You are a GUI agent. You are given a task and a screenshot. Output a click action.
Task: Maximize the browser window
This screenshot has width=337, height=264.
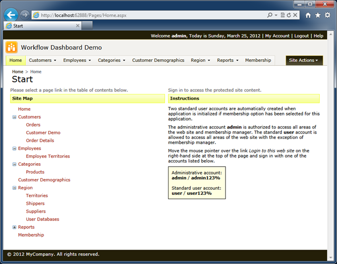coord(310,4)
